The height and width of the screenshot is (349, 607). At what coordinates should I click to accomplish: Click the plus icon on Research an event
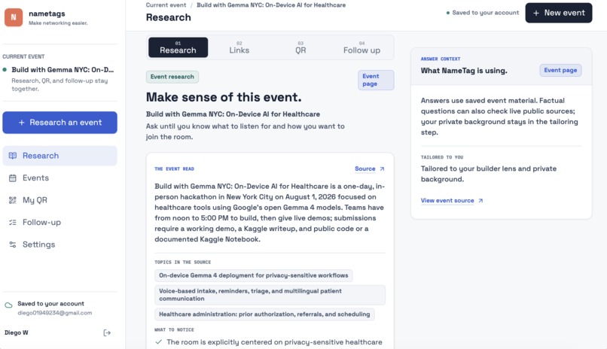[22, 123]
